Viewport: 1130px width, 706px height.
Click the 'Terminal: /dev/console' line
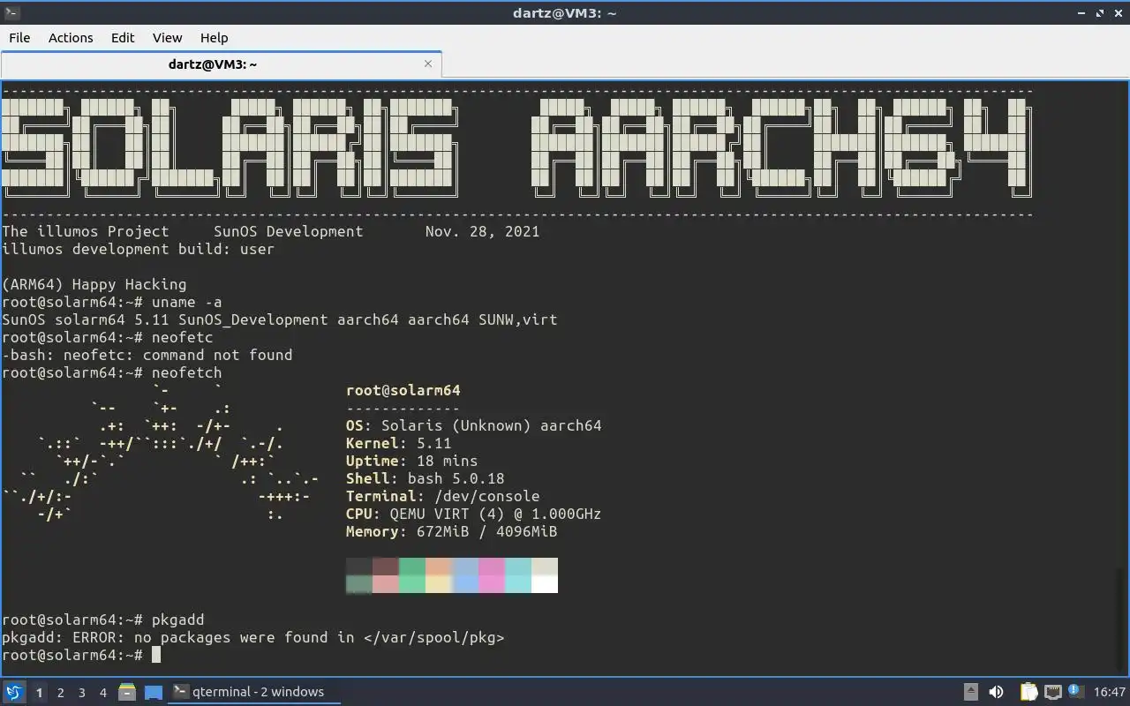443,496
